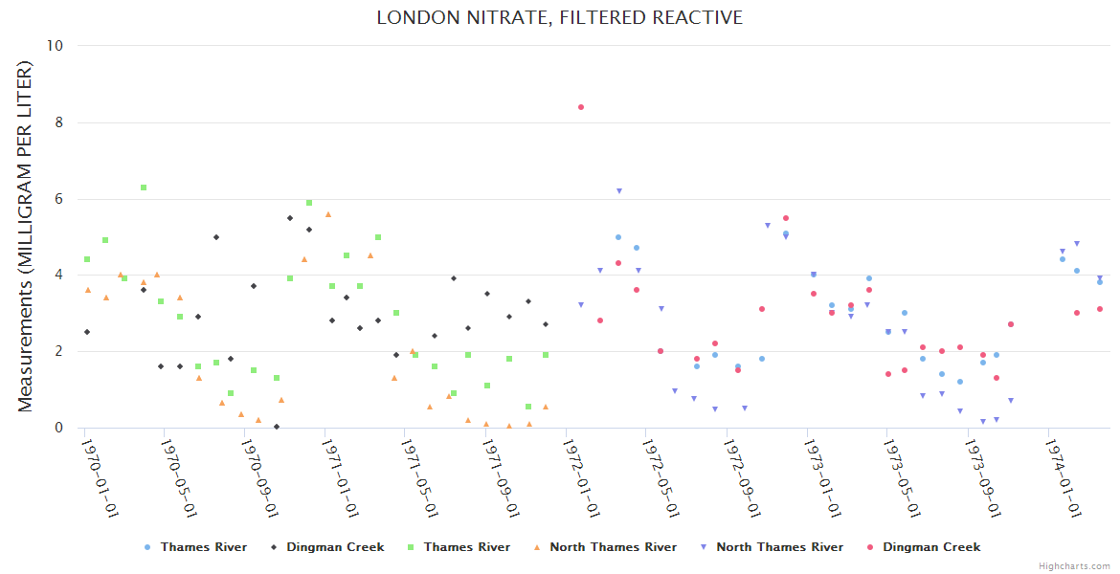Select the highest green square data point

point(144,188)
